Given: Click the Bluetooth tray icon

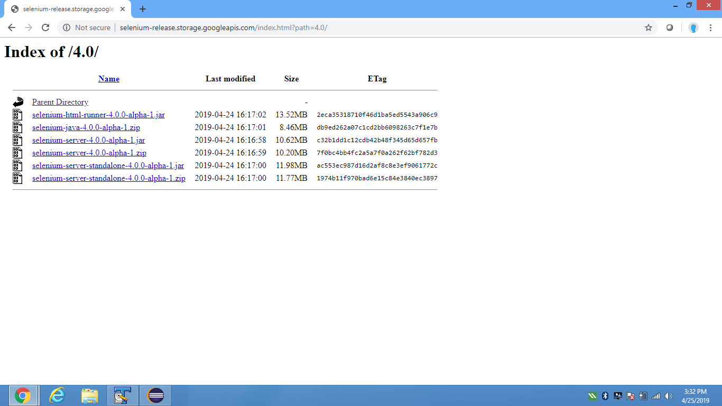Looking at the screenshot, I should 605,396.
